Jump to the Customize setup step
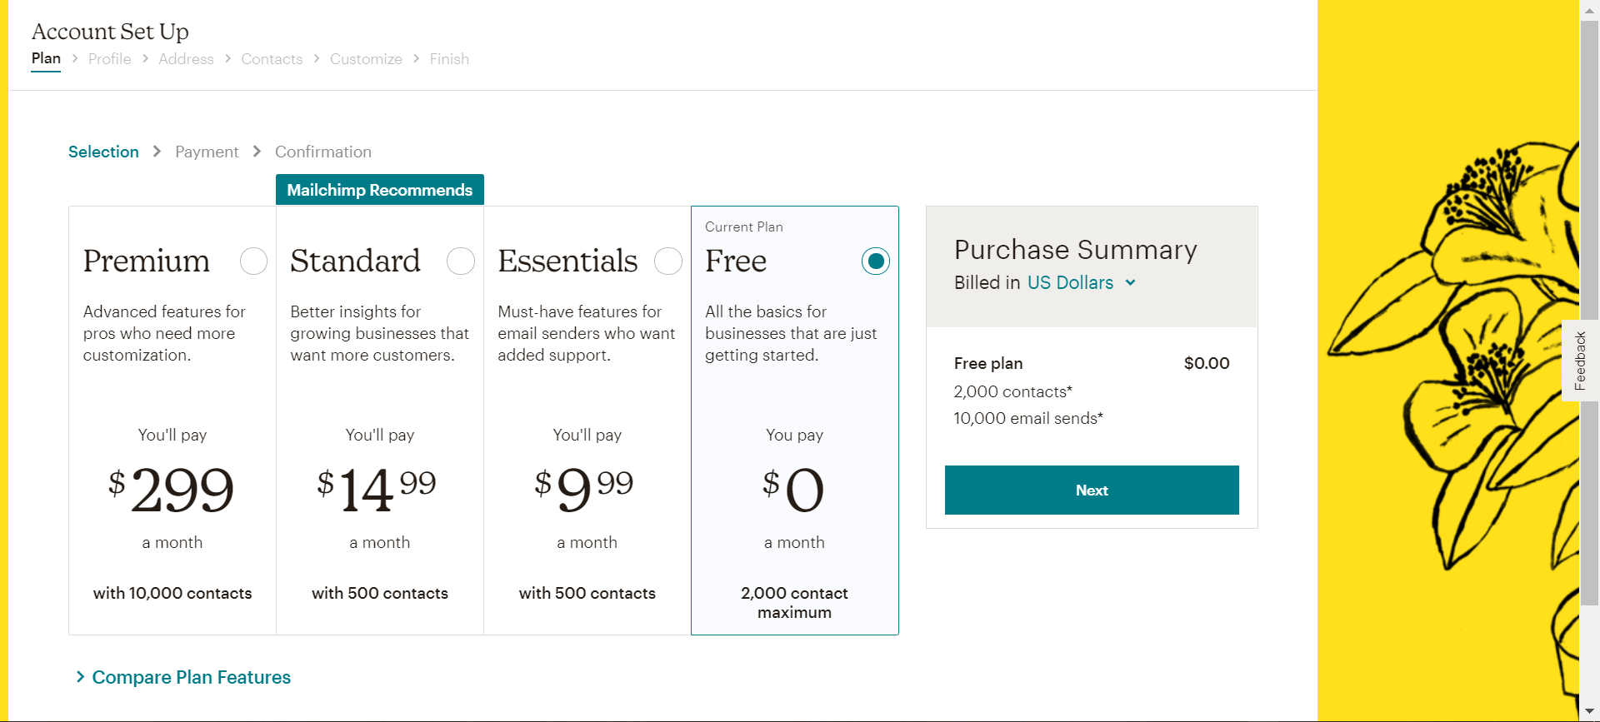The width and height of the screenshot is (1600, 722). pyautogui.click(x=366, y=59)
